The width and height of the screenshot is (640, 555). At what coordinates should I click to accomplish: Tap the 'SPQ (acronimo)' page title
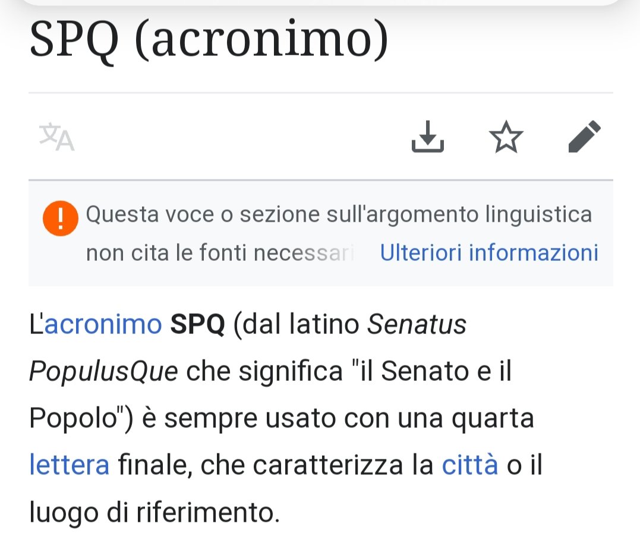(x=209, y=40)
